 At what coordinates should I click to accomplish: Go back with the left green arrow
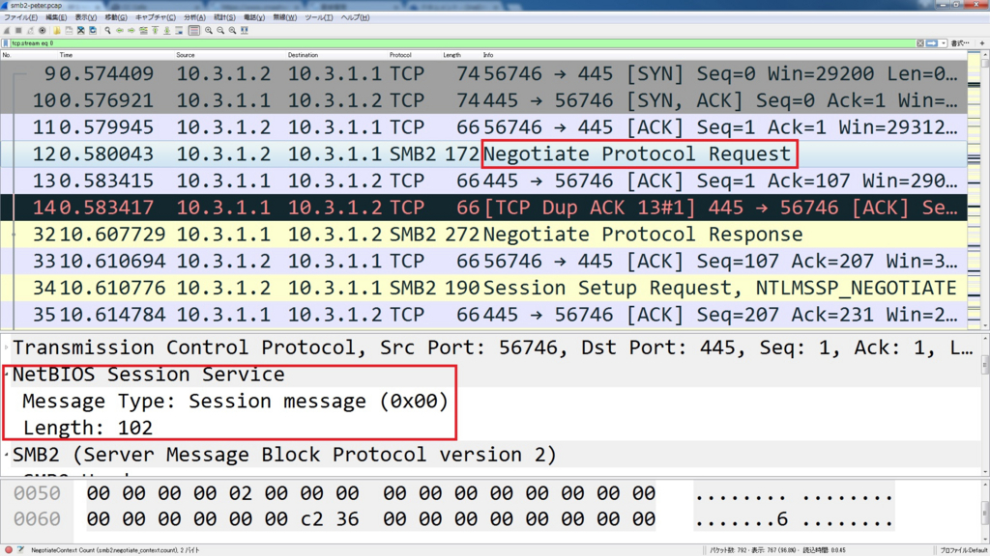click(x=119, y=30)
